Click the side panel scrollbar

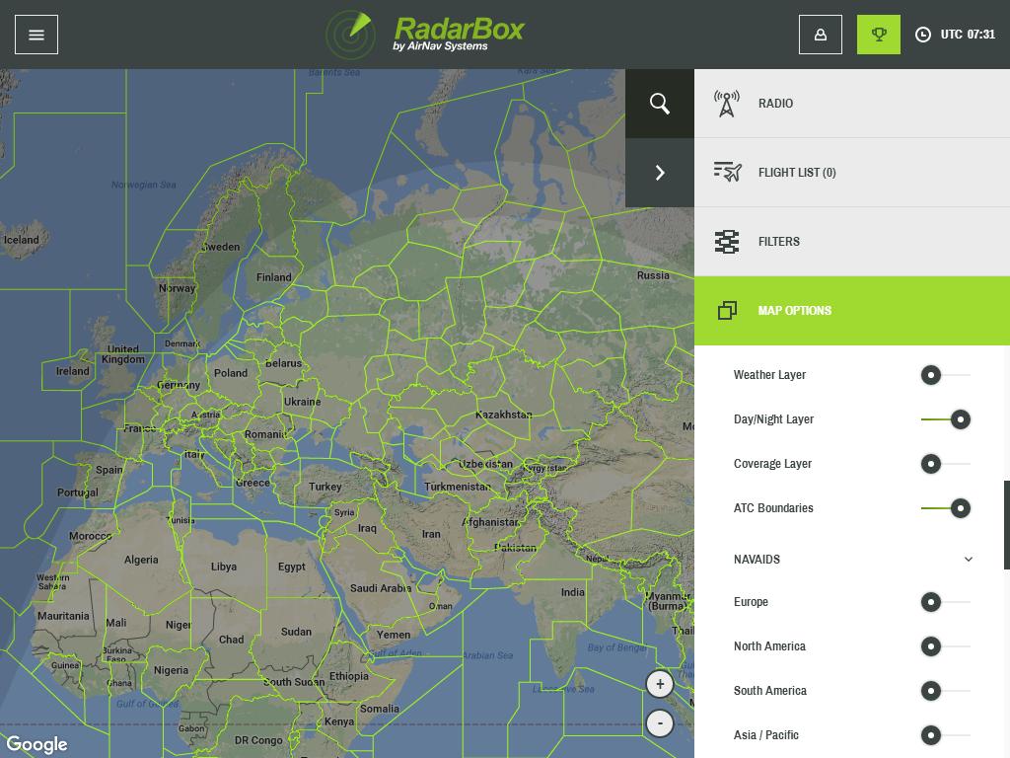(x=1006, y=524)
